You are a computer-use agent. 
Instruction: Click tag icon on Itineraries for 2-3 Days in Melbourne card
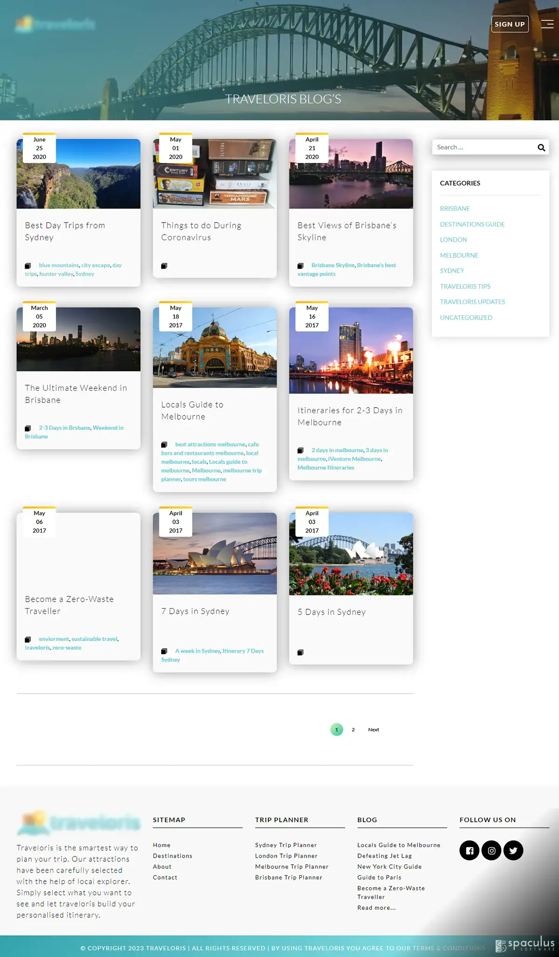300,451
